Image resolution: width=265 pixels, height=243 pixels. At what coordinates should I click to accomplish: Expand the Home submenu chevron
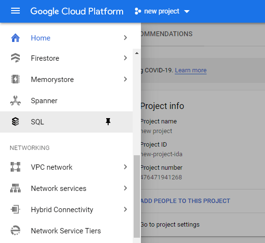pos(125,38)
